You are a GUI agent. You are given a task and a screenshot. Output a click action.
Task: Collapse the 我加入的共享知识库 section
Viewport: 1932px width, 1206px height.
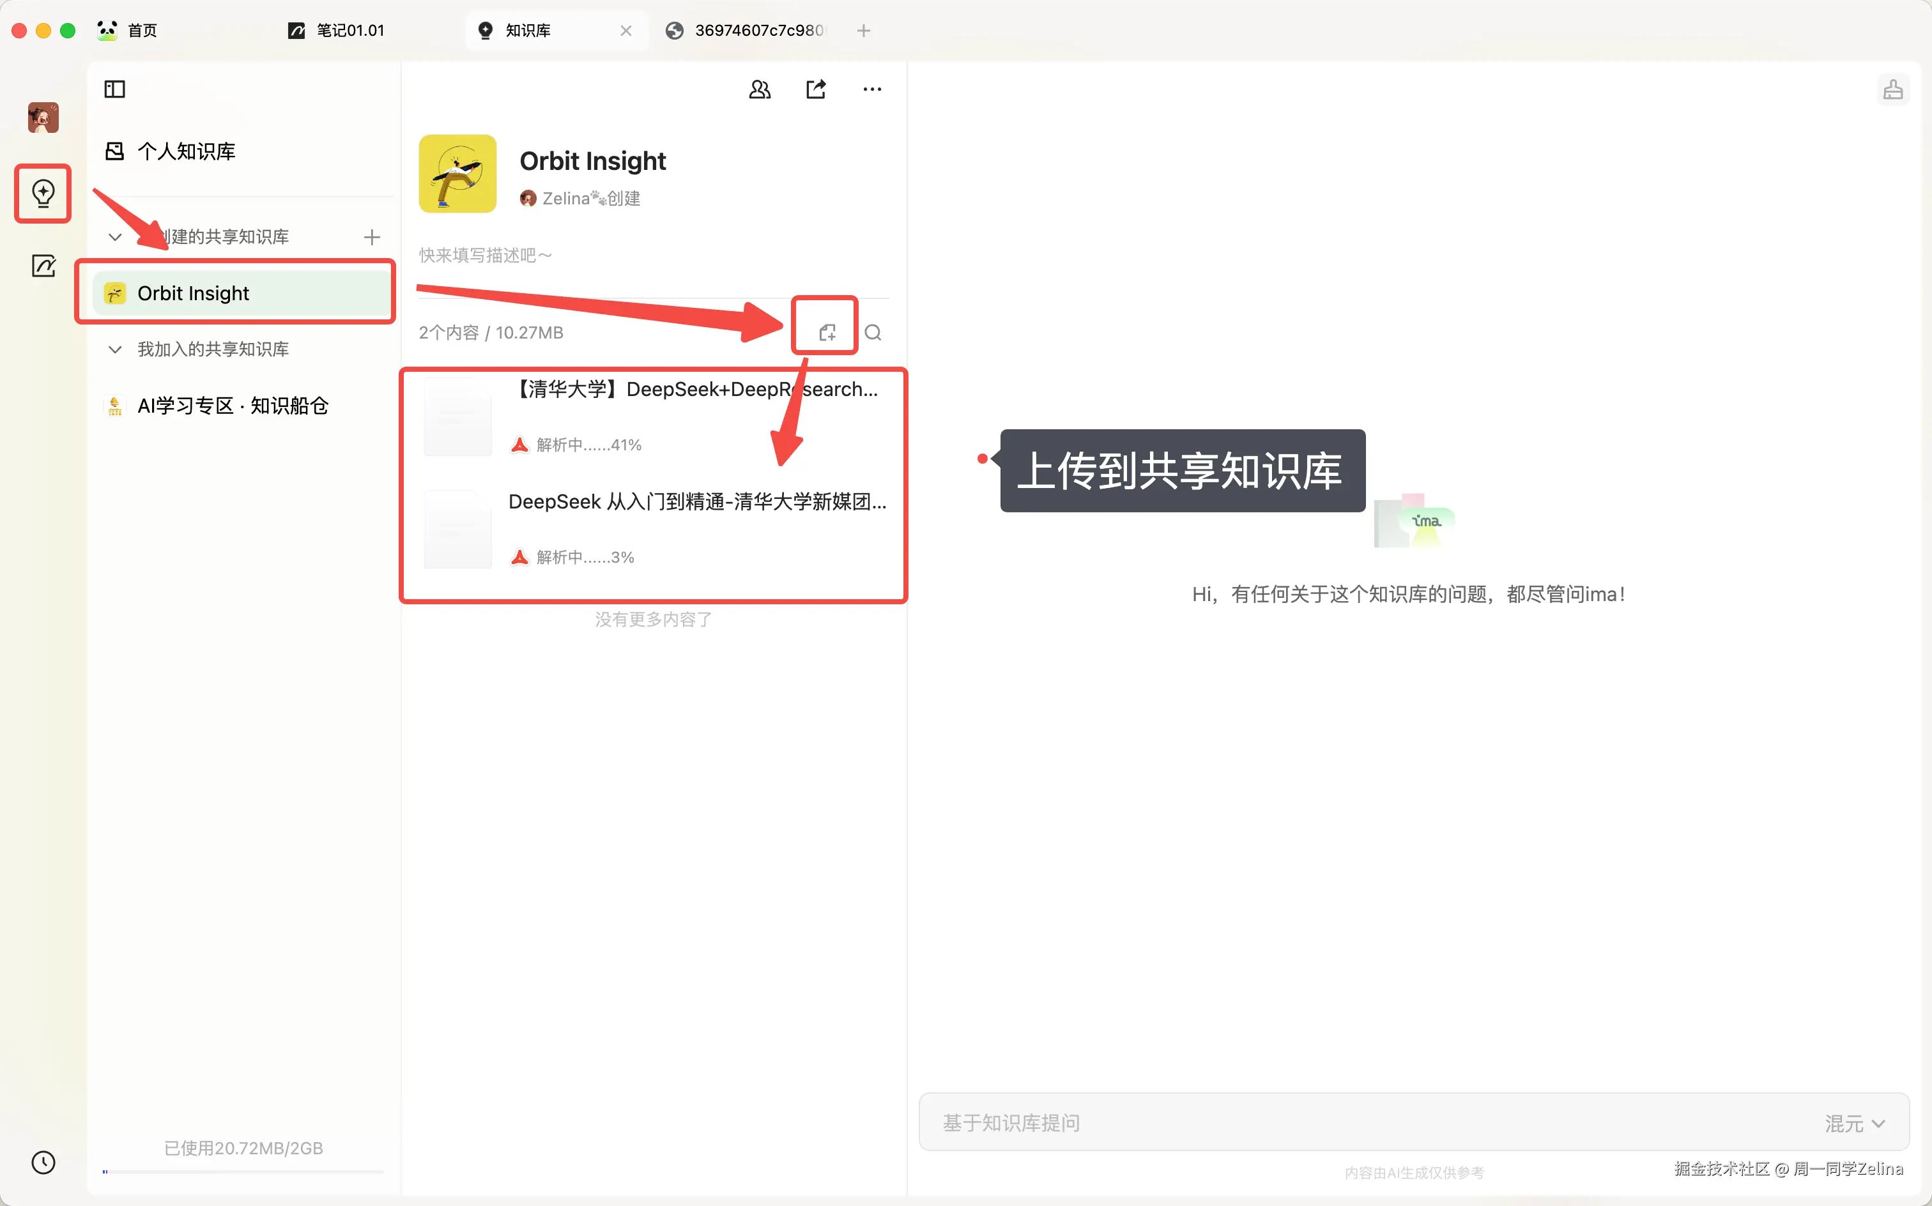[x=114, y=349]
